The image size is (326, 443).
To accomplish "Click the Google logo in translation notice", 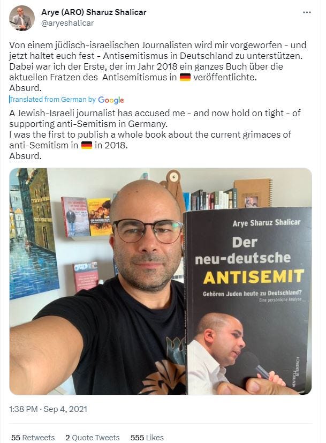I will (x=111, y=100).
